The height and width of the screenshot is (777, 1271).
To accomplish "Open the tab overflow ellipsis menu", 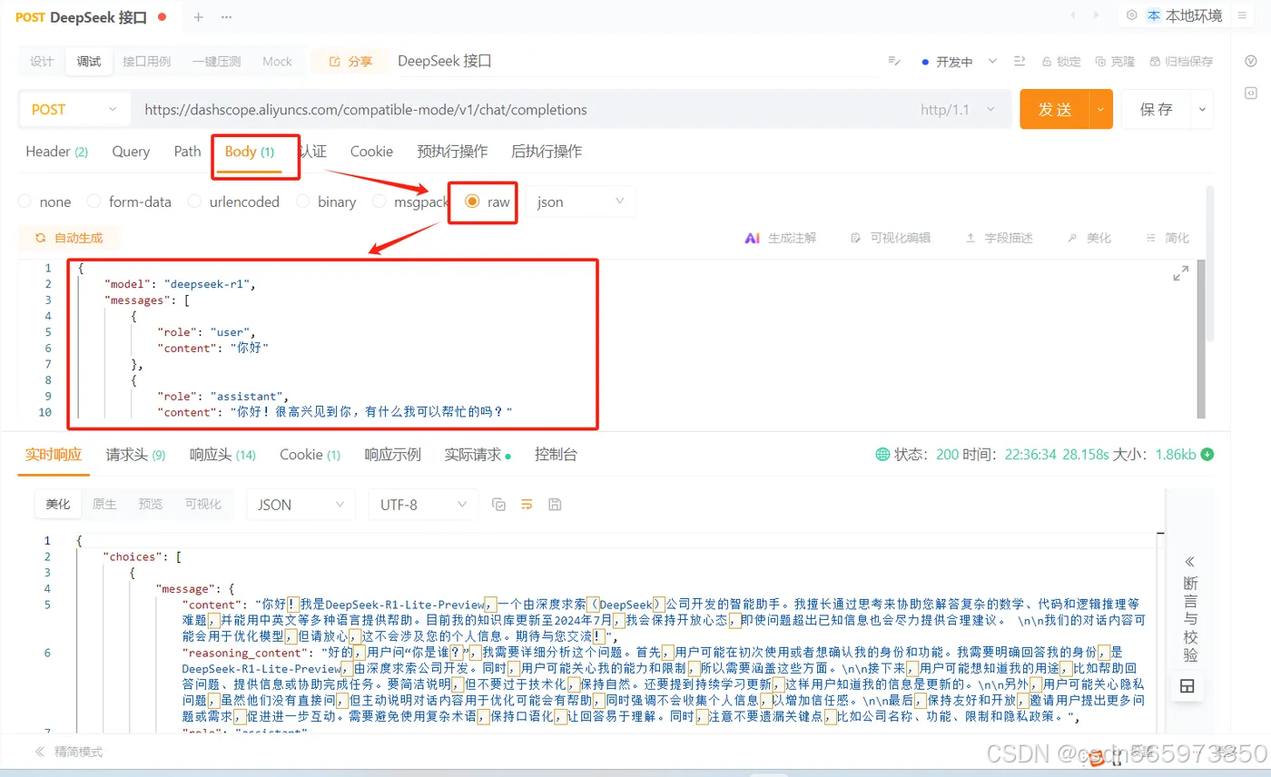I will 226,16.
